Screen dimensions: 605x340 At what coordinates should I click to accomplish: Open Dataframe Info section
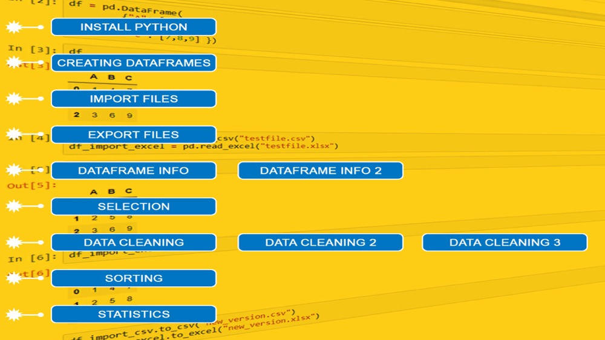[134, 170]
